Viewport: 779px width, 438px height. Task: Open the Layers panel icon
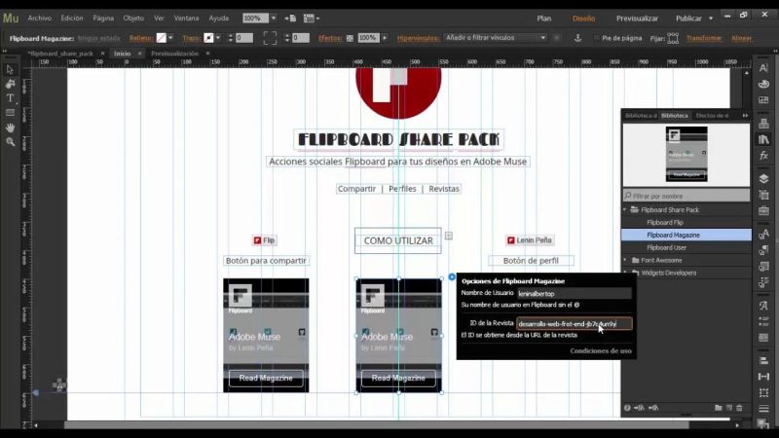[763, 178]
